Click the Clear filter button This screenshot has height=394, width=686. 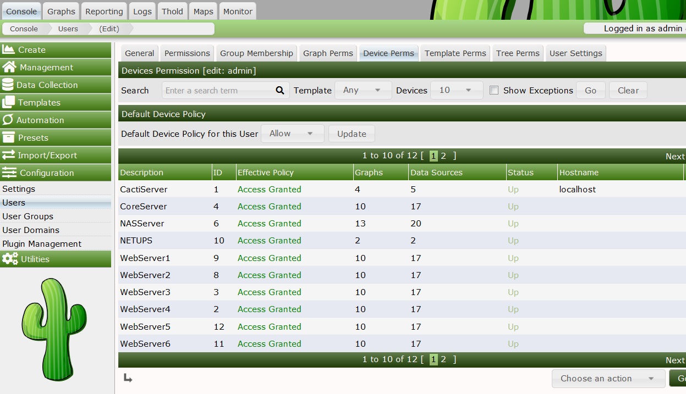[628, 91]
